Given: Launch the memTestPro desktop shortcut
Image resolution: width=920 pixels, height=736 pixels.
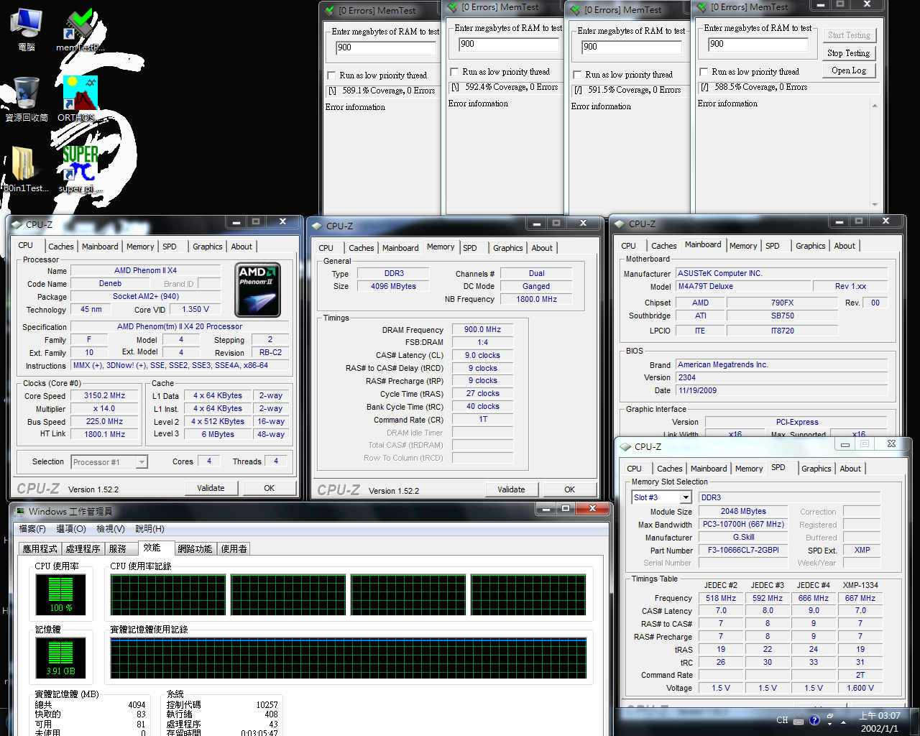Looking at the screenshot, I should point(80,29).
